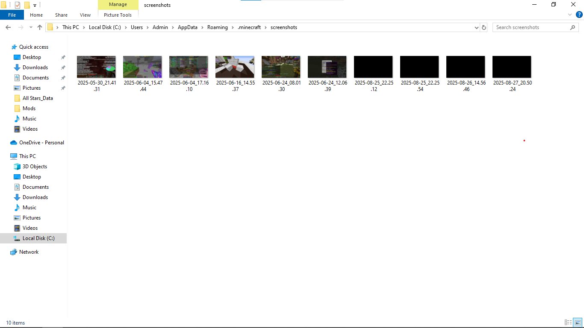Select OneDrive - Personal in the sidebar
The height and width of the screenshot is (328, 584).
(x=41, y=143)
